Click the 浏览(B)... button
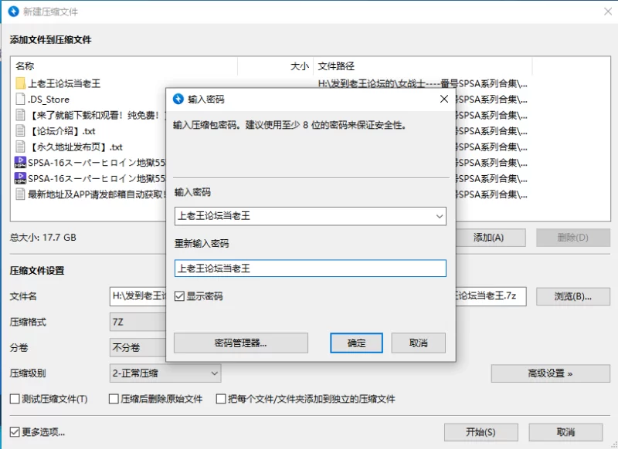Image resolution: width=618 pixels, height=449 pixels. [x=573, y=296]
